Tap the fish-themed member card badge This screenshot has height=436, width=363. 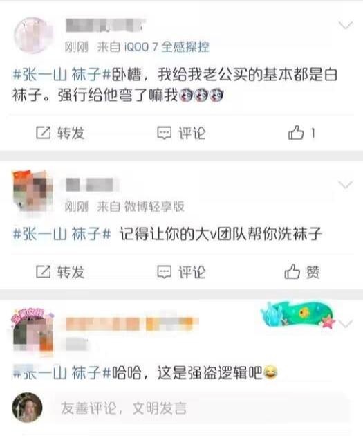click(x=298, y=314)
